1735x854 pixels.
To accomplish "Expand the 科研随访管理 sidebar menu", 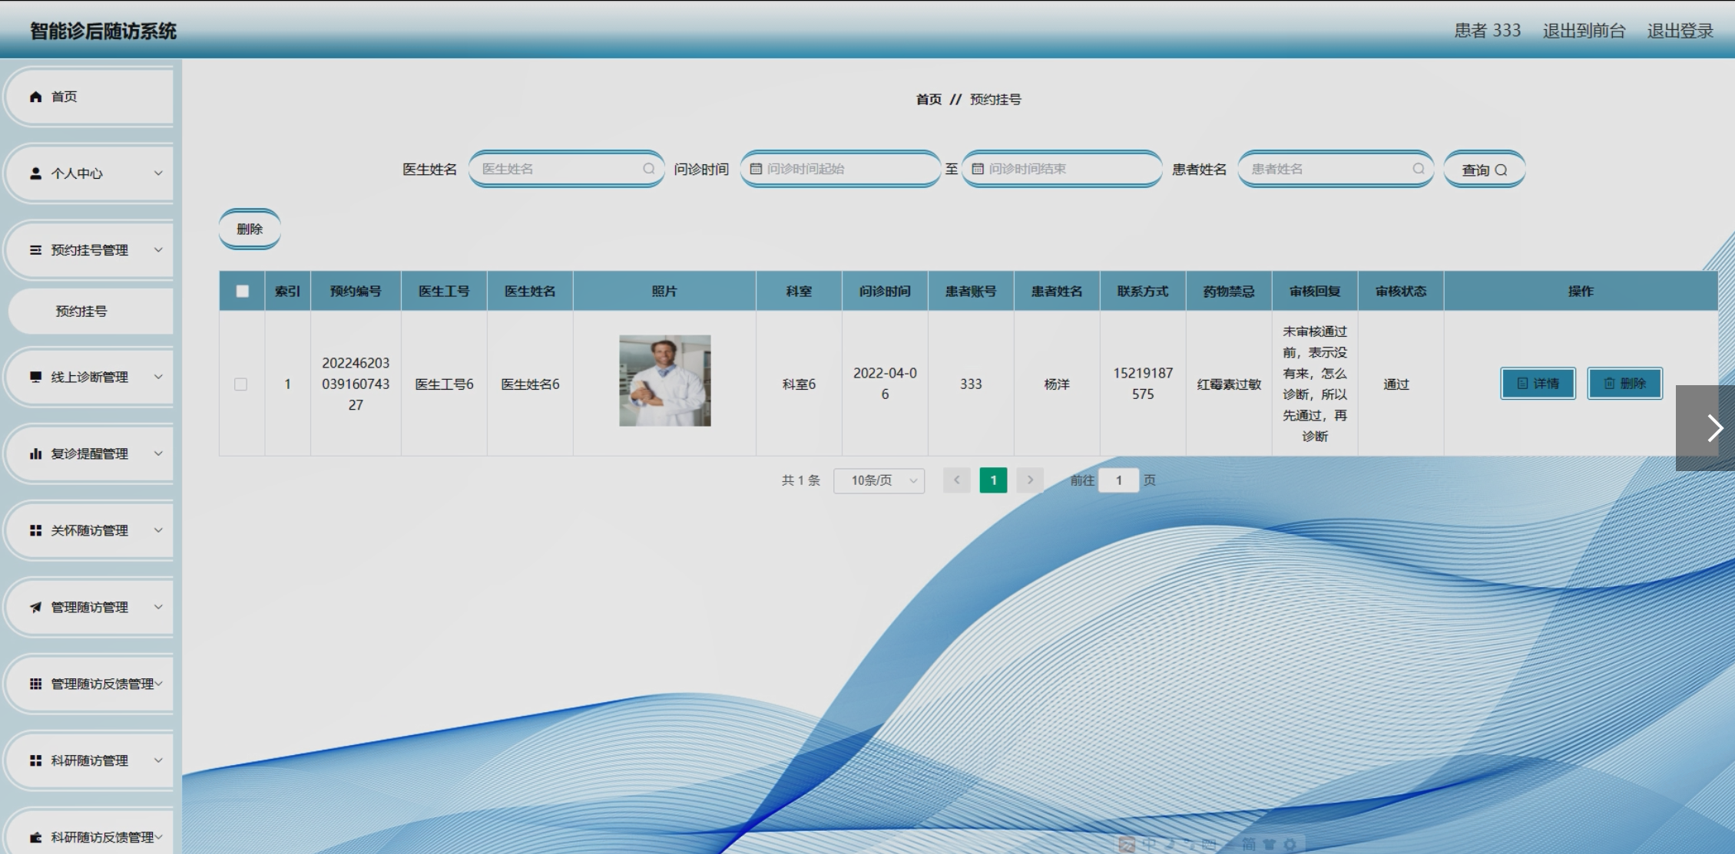I will point(89,760).
